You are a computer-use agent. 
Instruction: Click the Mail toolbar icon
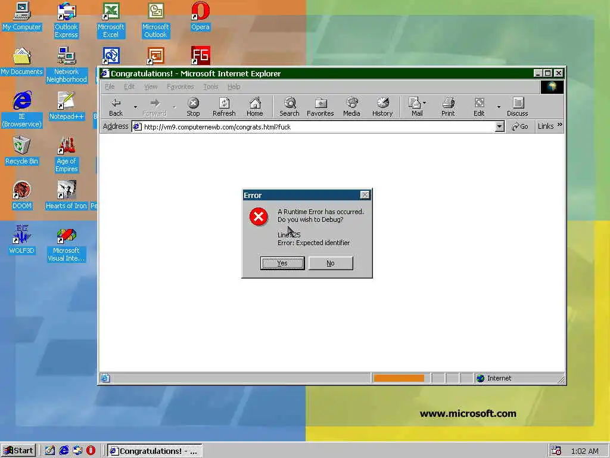click(x=415, y=107)
